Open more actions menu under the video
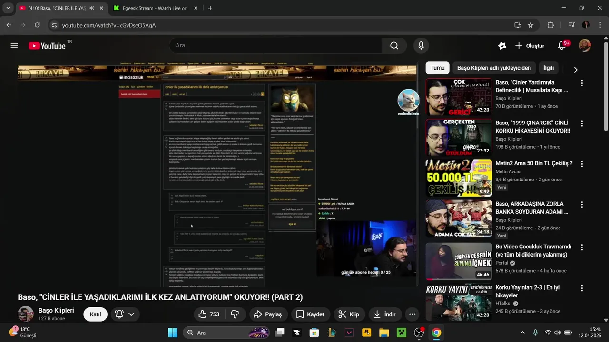This screenshot has width=609, height=342. click(x=412, y=314)
